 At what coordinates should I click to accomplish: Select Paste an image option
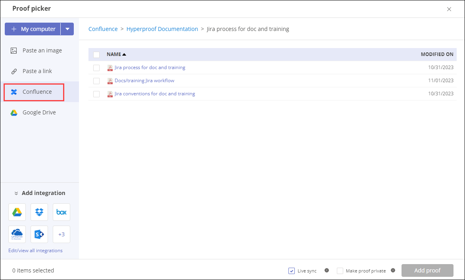(40, 50)
